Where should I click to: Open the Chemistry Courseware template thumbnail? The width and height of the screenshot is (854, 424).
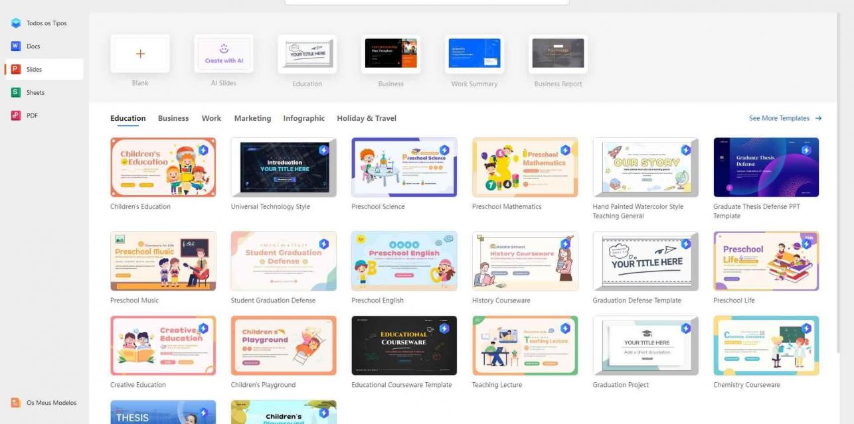pos(766,345)
